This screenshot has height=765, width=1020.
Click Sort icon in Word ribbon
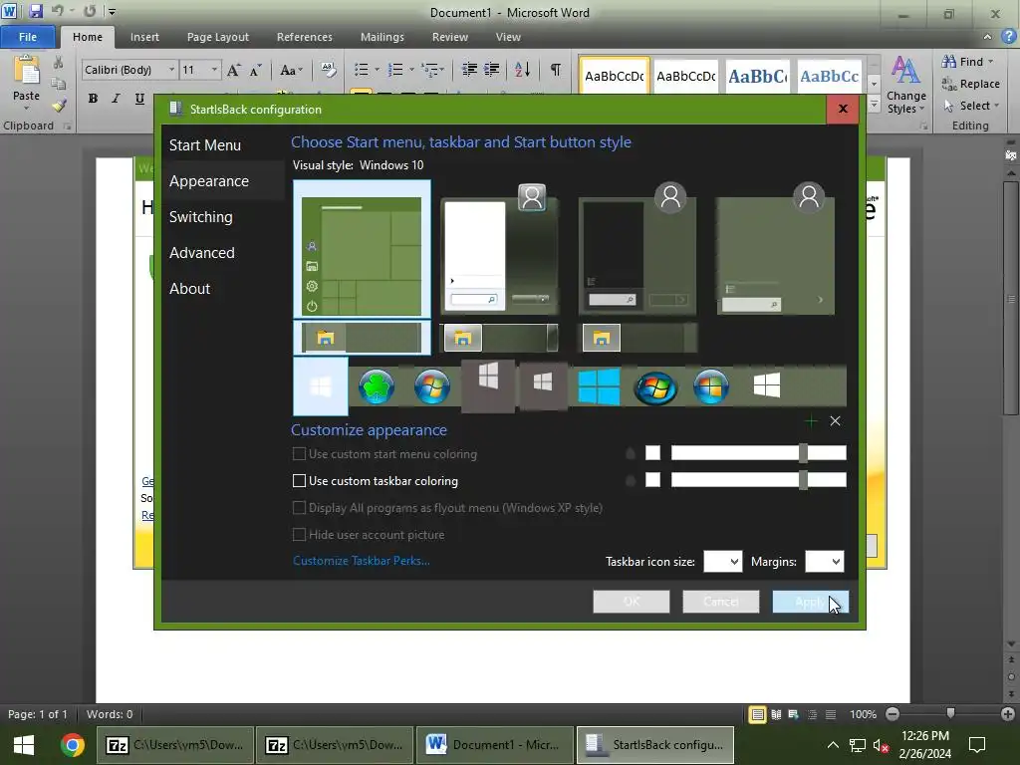coord(522,69)
